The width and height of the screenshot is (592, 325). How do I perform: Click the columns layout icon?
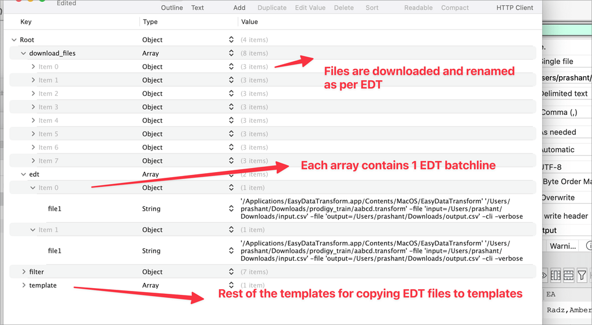point(556,276)
